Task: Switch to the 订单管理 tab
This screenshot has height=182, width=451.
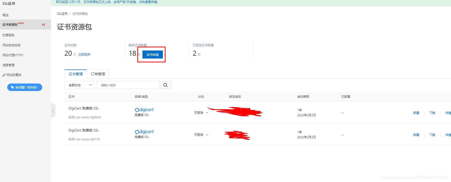Action: coord(98,74)
